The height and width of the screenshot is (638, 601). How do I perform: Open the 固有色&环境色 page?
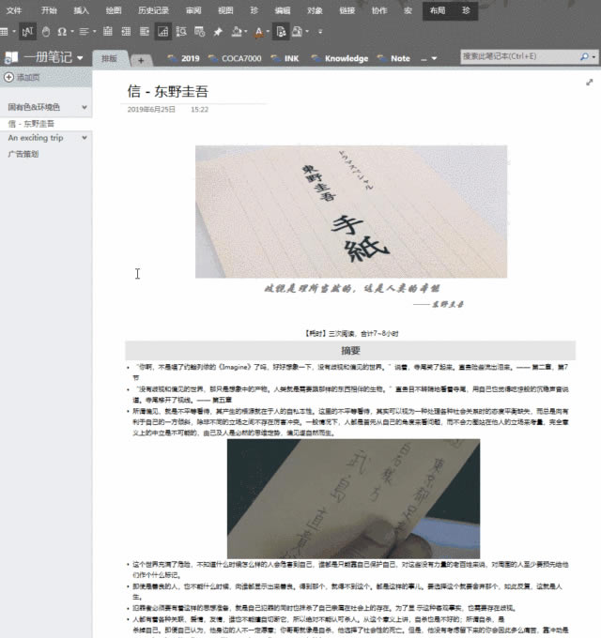(34, 107)
